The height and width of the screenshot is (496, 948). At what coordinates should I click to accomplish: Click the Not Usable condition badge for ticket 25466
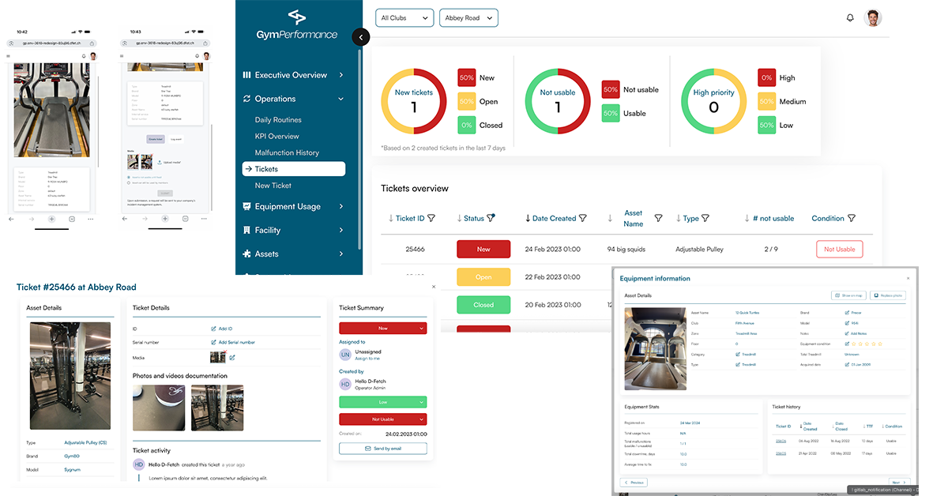tap(839, 249)
